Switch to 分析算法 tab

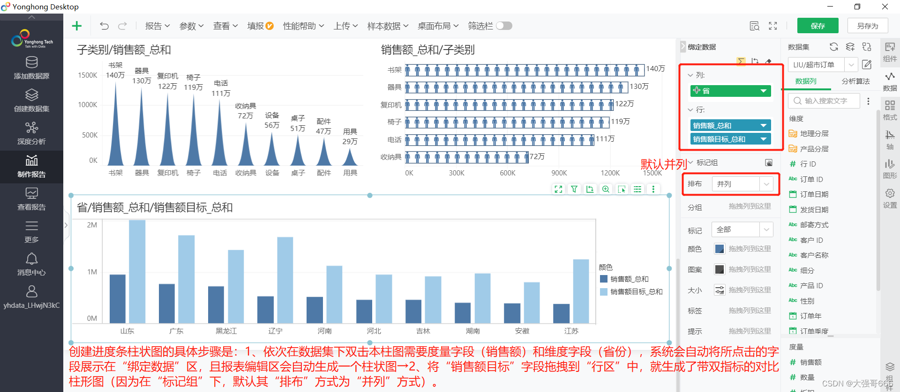855,81
